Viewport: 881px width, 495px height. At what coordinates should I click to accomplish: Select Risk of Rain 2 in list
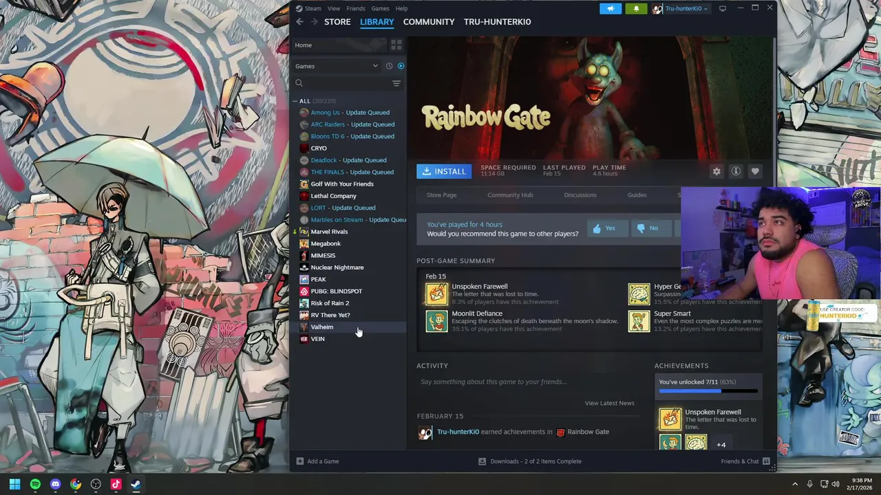coord(330,303)
